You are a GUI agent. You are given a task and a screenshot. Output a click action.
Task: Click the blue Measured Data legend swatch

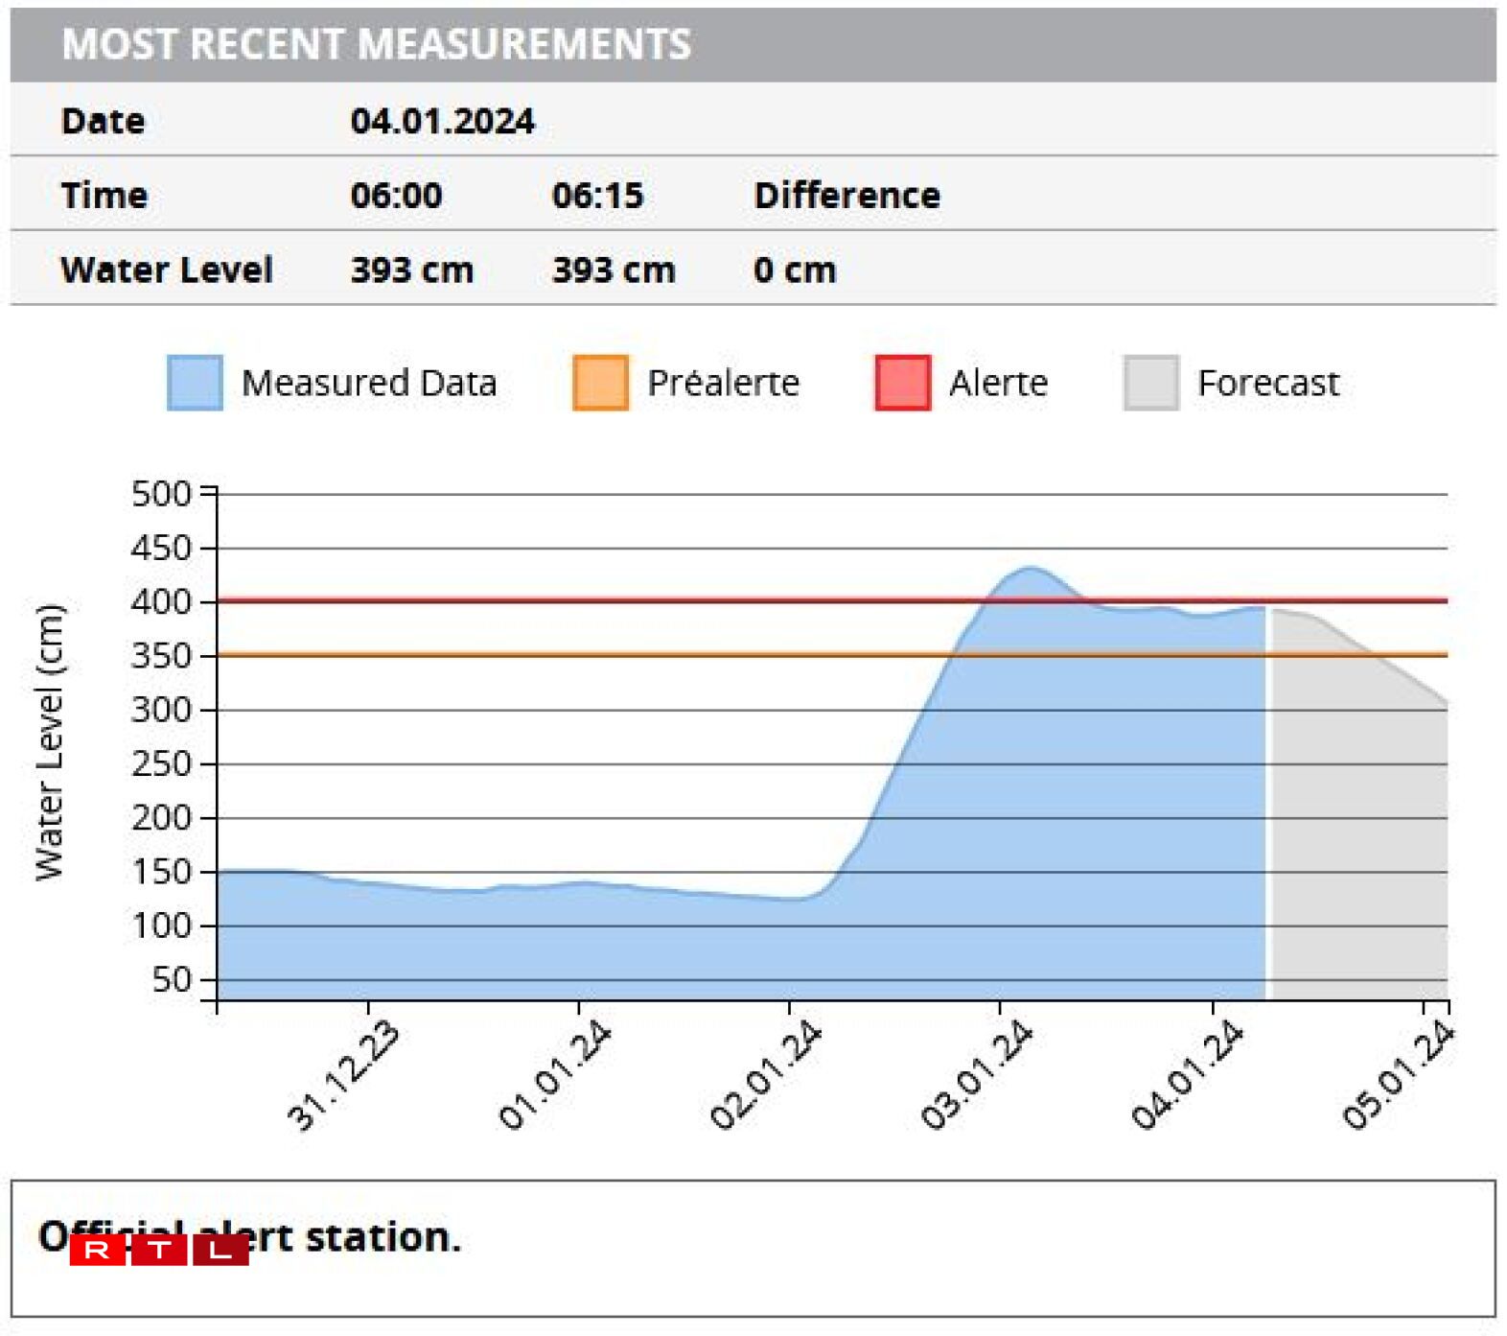(x=195, y=383)
